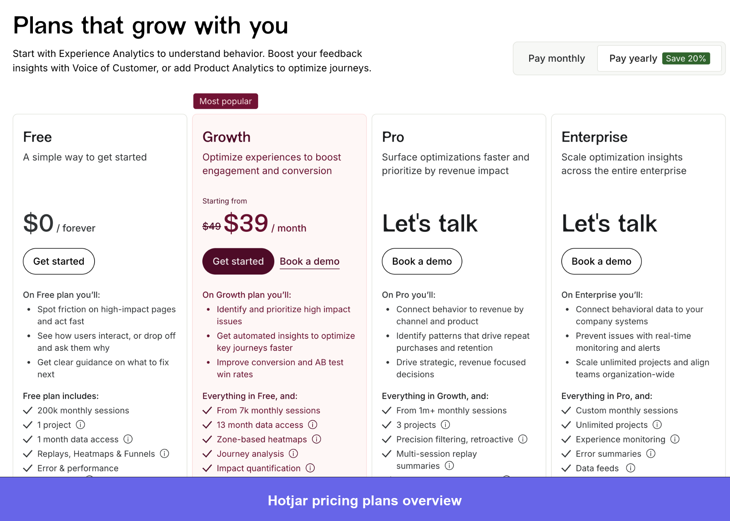Switch billing to Pay monthly
The height and width of the screenshot is (521, 730).
pyautogui.click(x=556, y=58)
